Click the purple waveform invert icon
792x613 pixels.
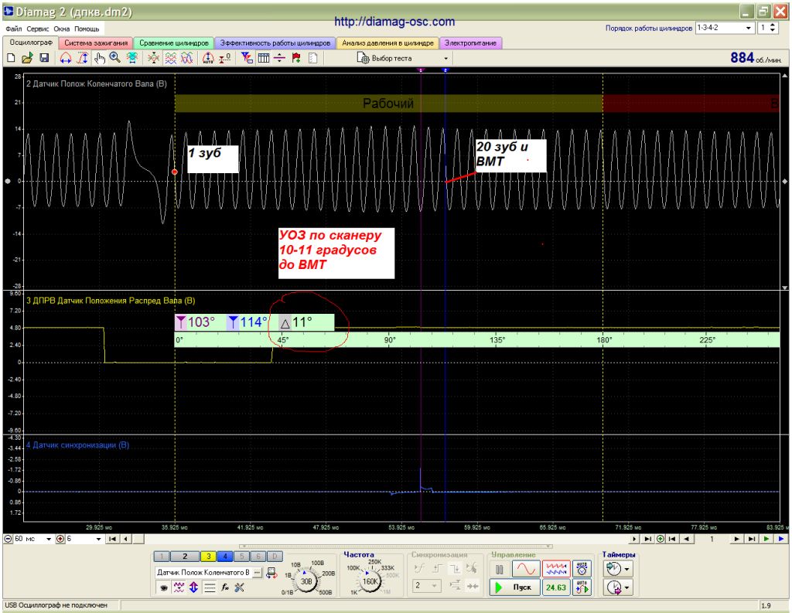pos(179,587)
